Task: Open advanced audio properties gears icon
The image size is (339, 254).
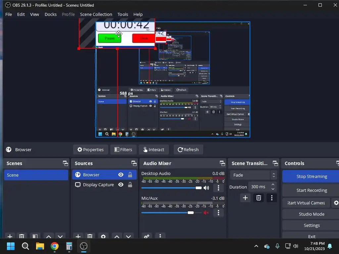Action: click(147, 236)
